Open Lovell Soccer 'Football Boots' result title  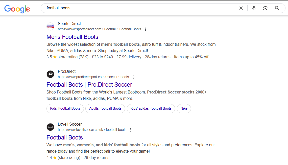[x=65, y=137]
